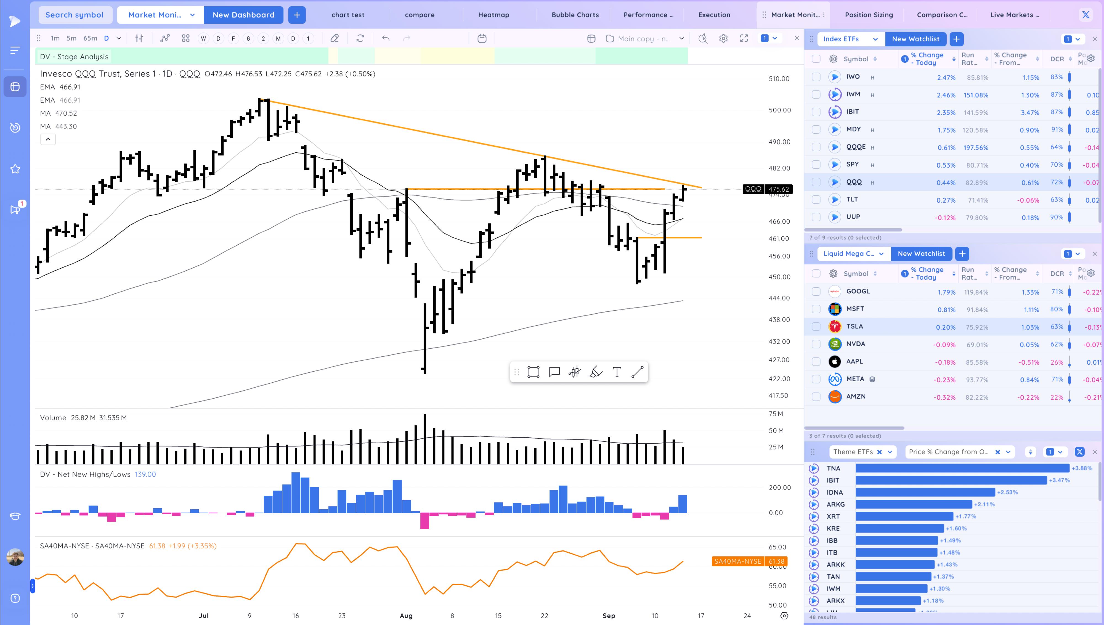Switch to the Heatmap tab

[x=493, y=15]
